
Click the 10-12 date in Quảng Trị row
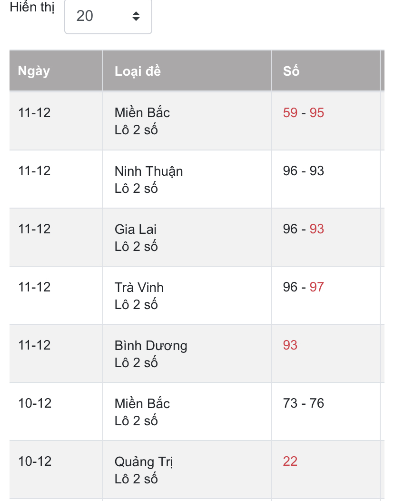click(35, 461)
